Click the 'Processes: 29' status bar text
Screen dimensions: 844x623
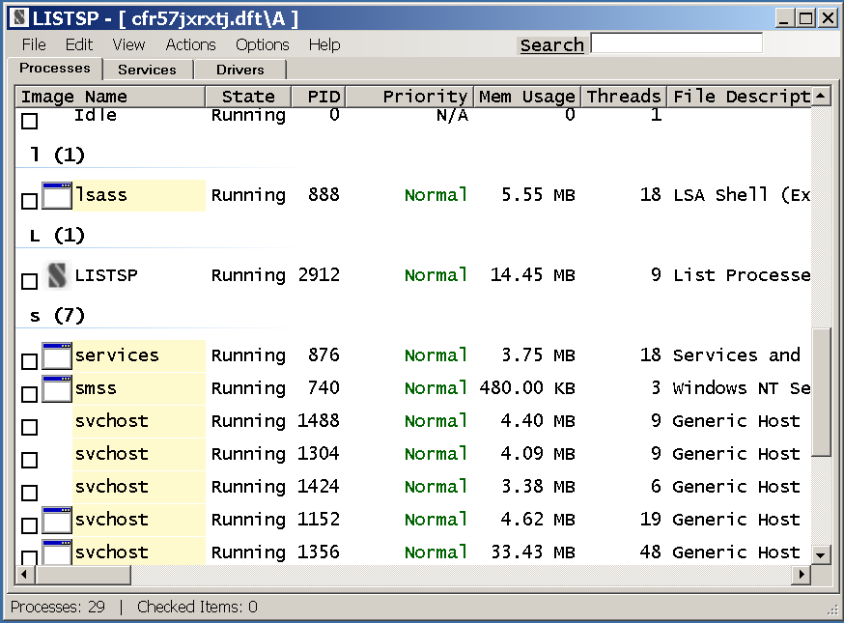click(x=58, y=607)
